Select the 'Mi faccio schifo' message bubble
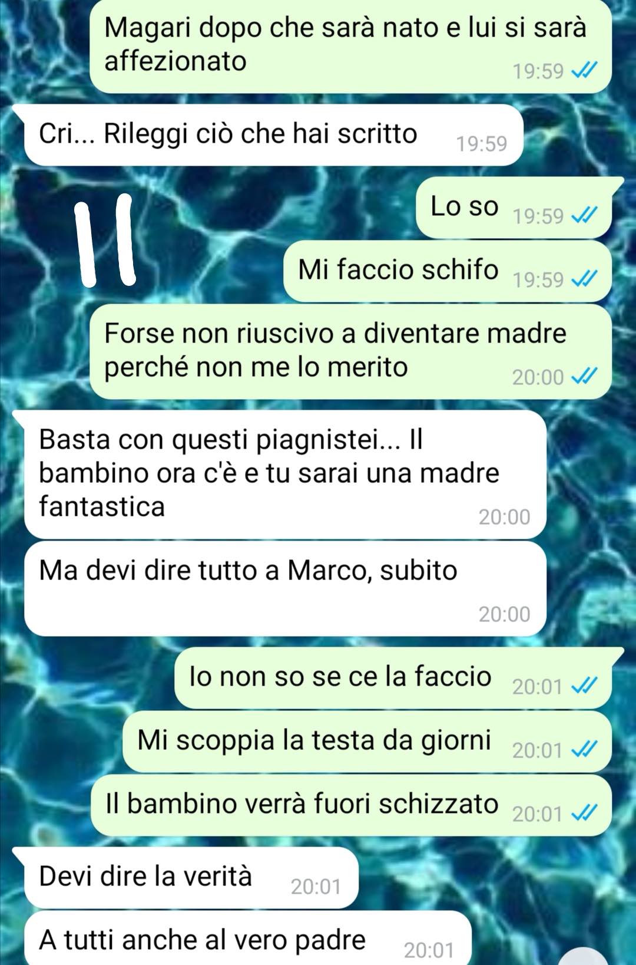 point(448,271)
